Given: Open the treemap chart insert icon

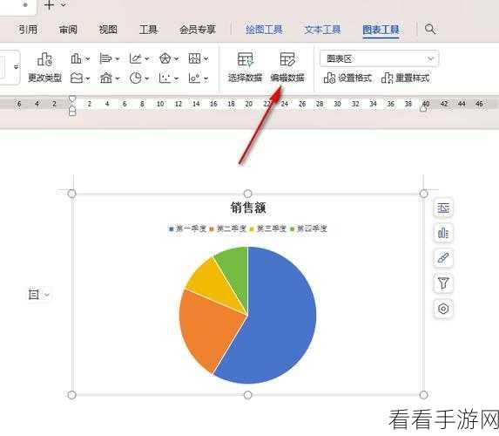Looking at the screenshot, I should [x=194, y=58].
